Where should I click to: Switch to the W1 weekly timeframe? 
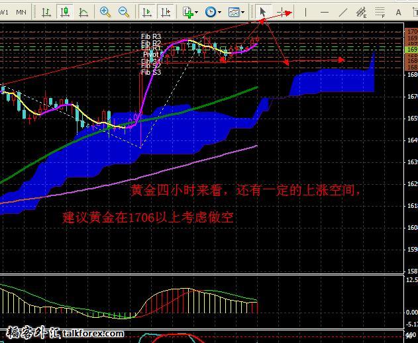(4, 12)
